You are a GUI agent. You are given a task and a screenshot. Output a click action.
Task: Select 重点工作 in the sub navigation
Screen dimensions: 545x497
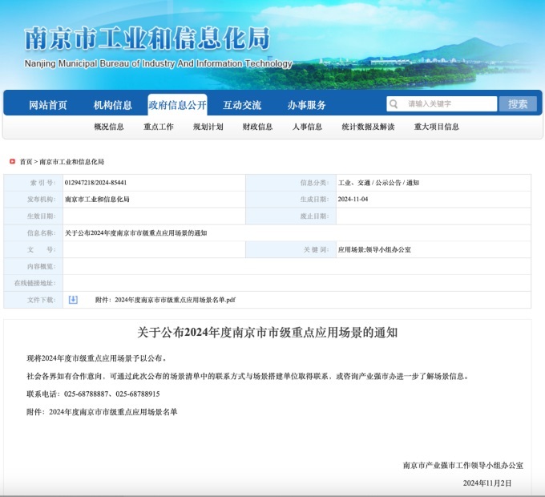click(x=159, y=127)
